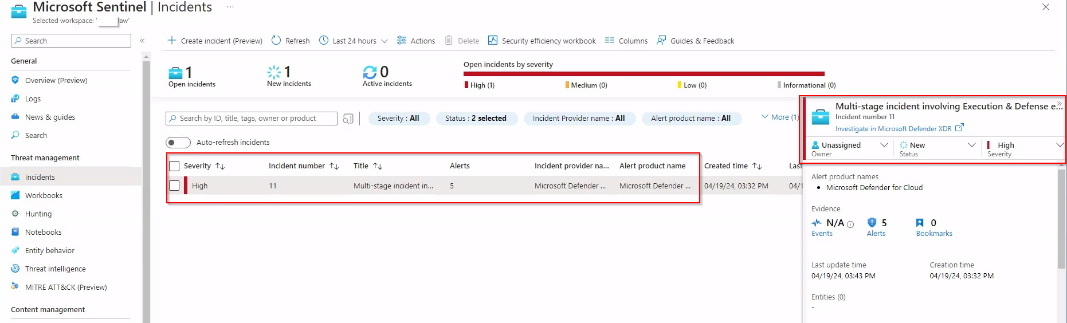Click the Severity : All filter button
Viewport: 1067px width, 323px height.
pos(398,119)
